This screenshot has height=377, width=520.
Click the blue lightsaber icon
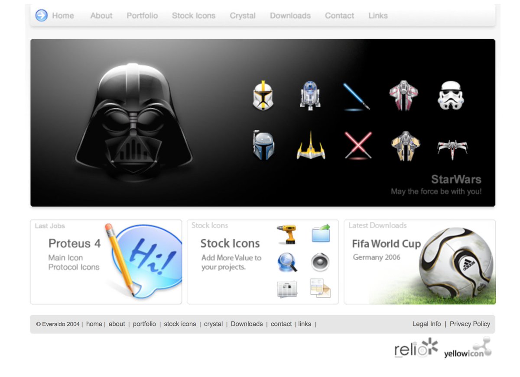(357, 97)
